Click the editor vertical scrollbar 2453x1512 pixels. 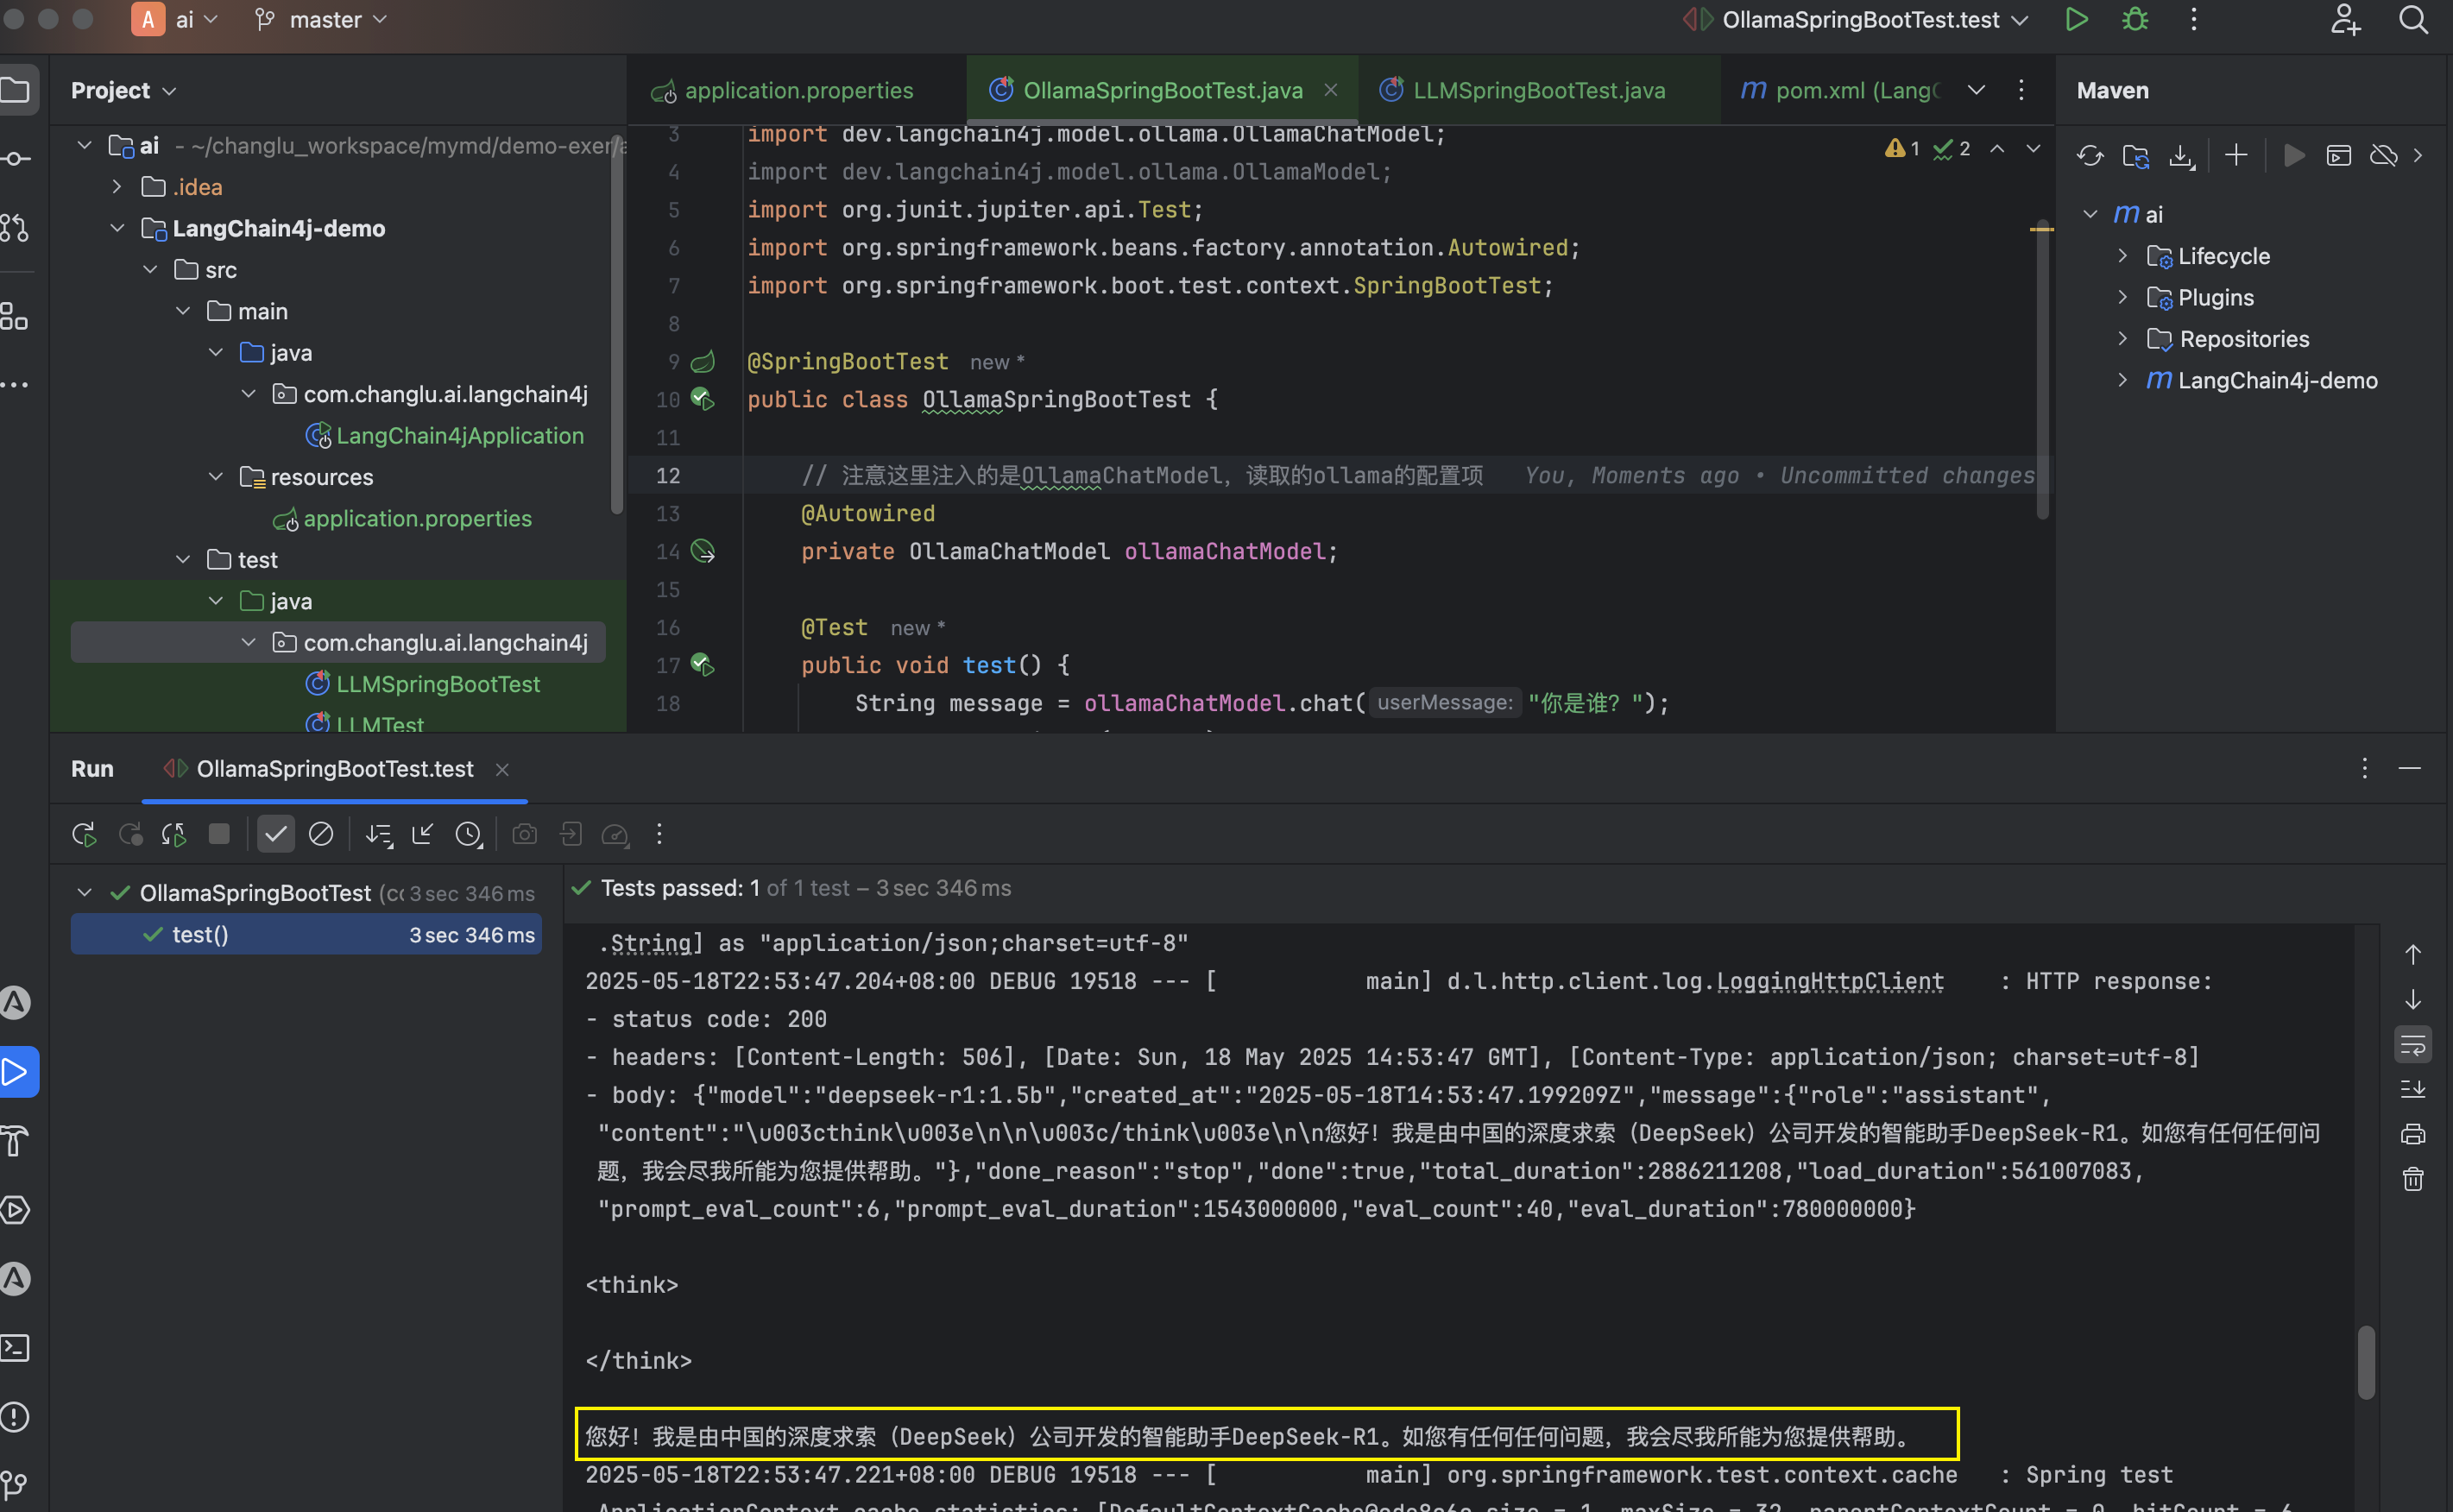(x=2042, y=370)
